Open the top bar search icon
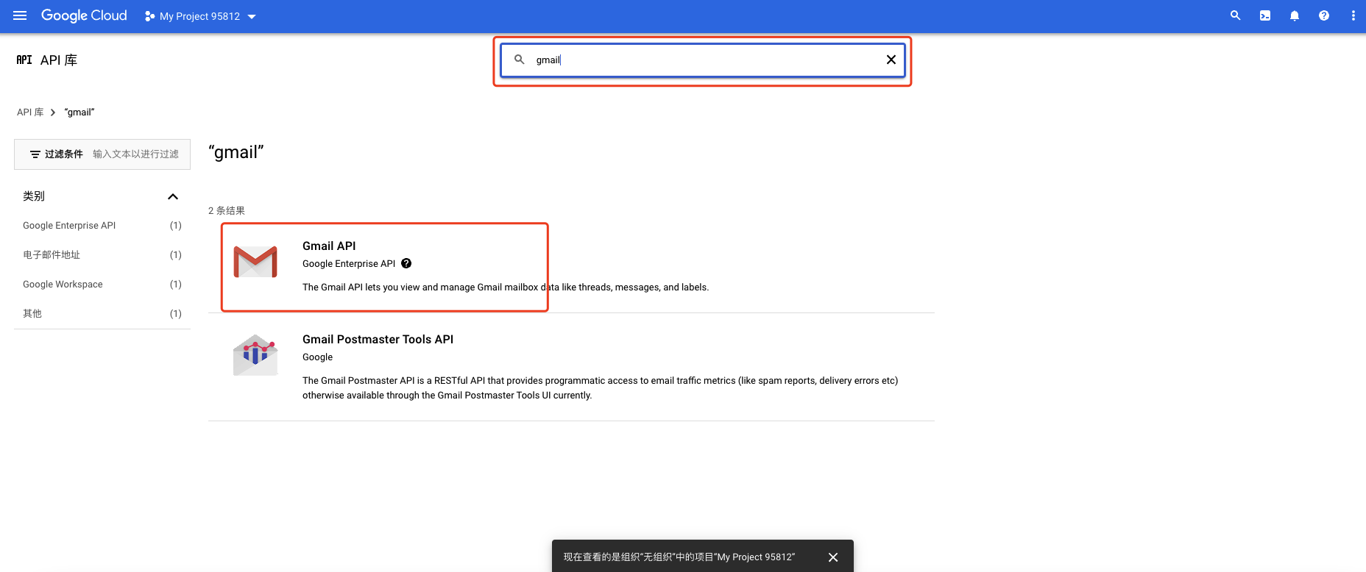The height and width of the screenshot is (572, 1366). [1235, 15]
